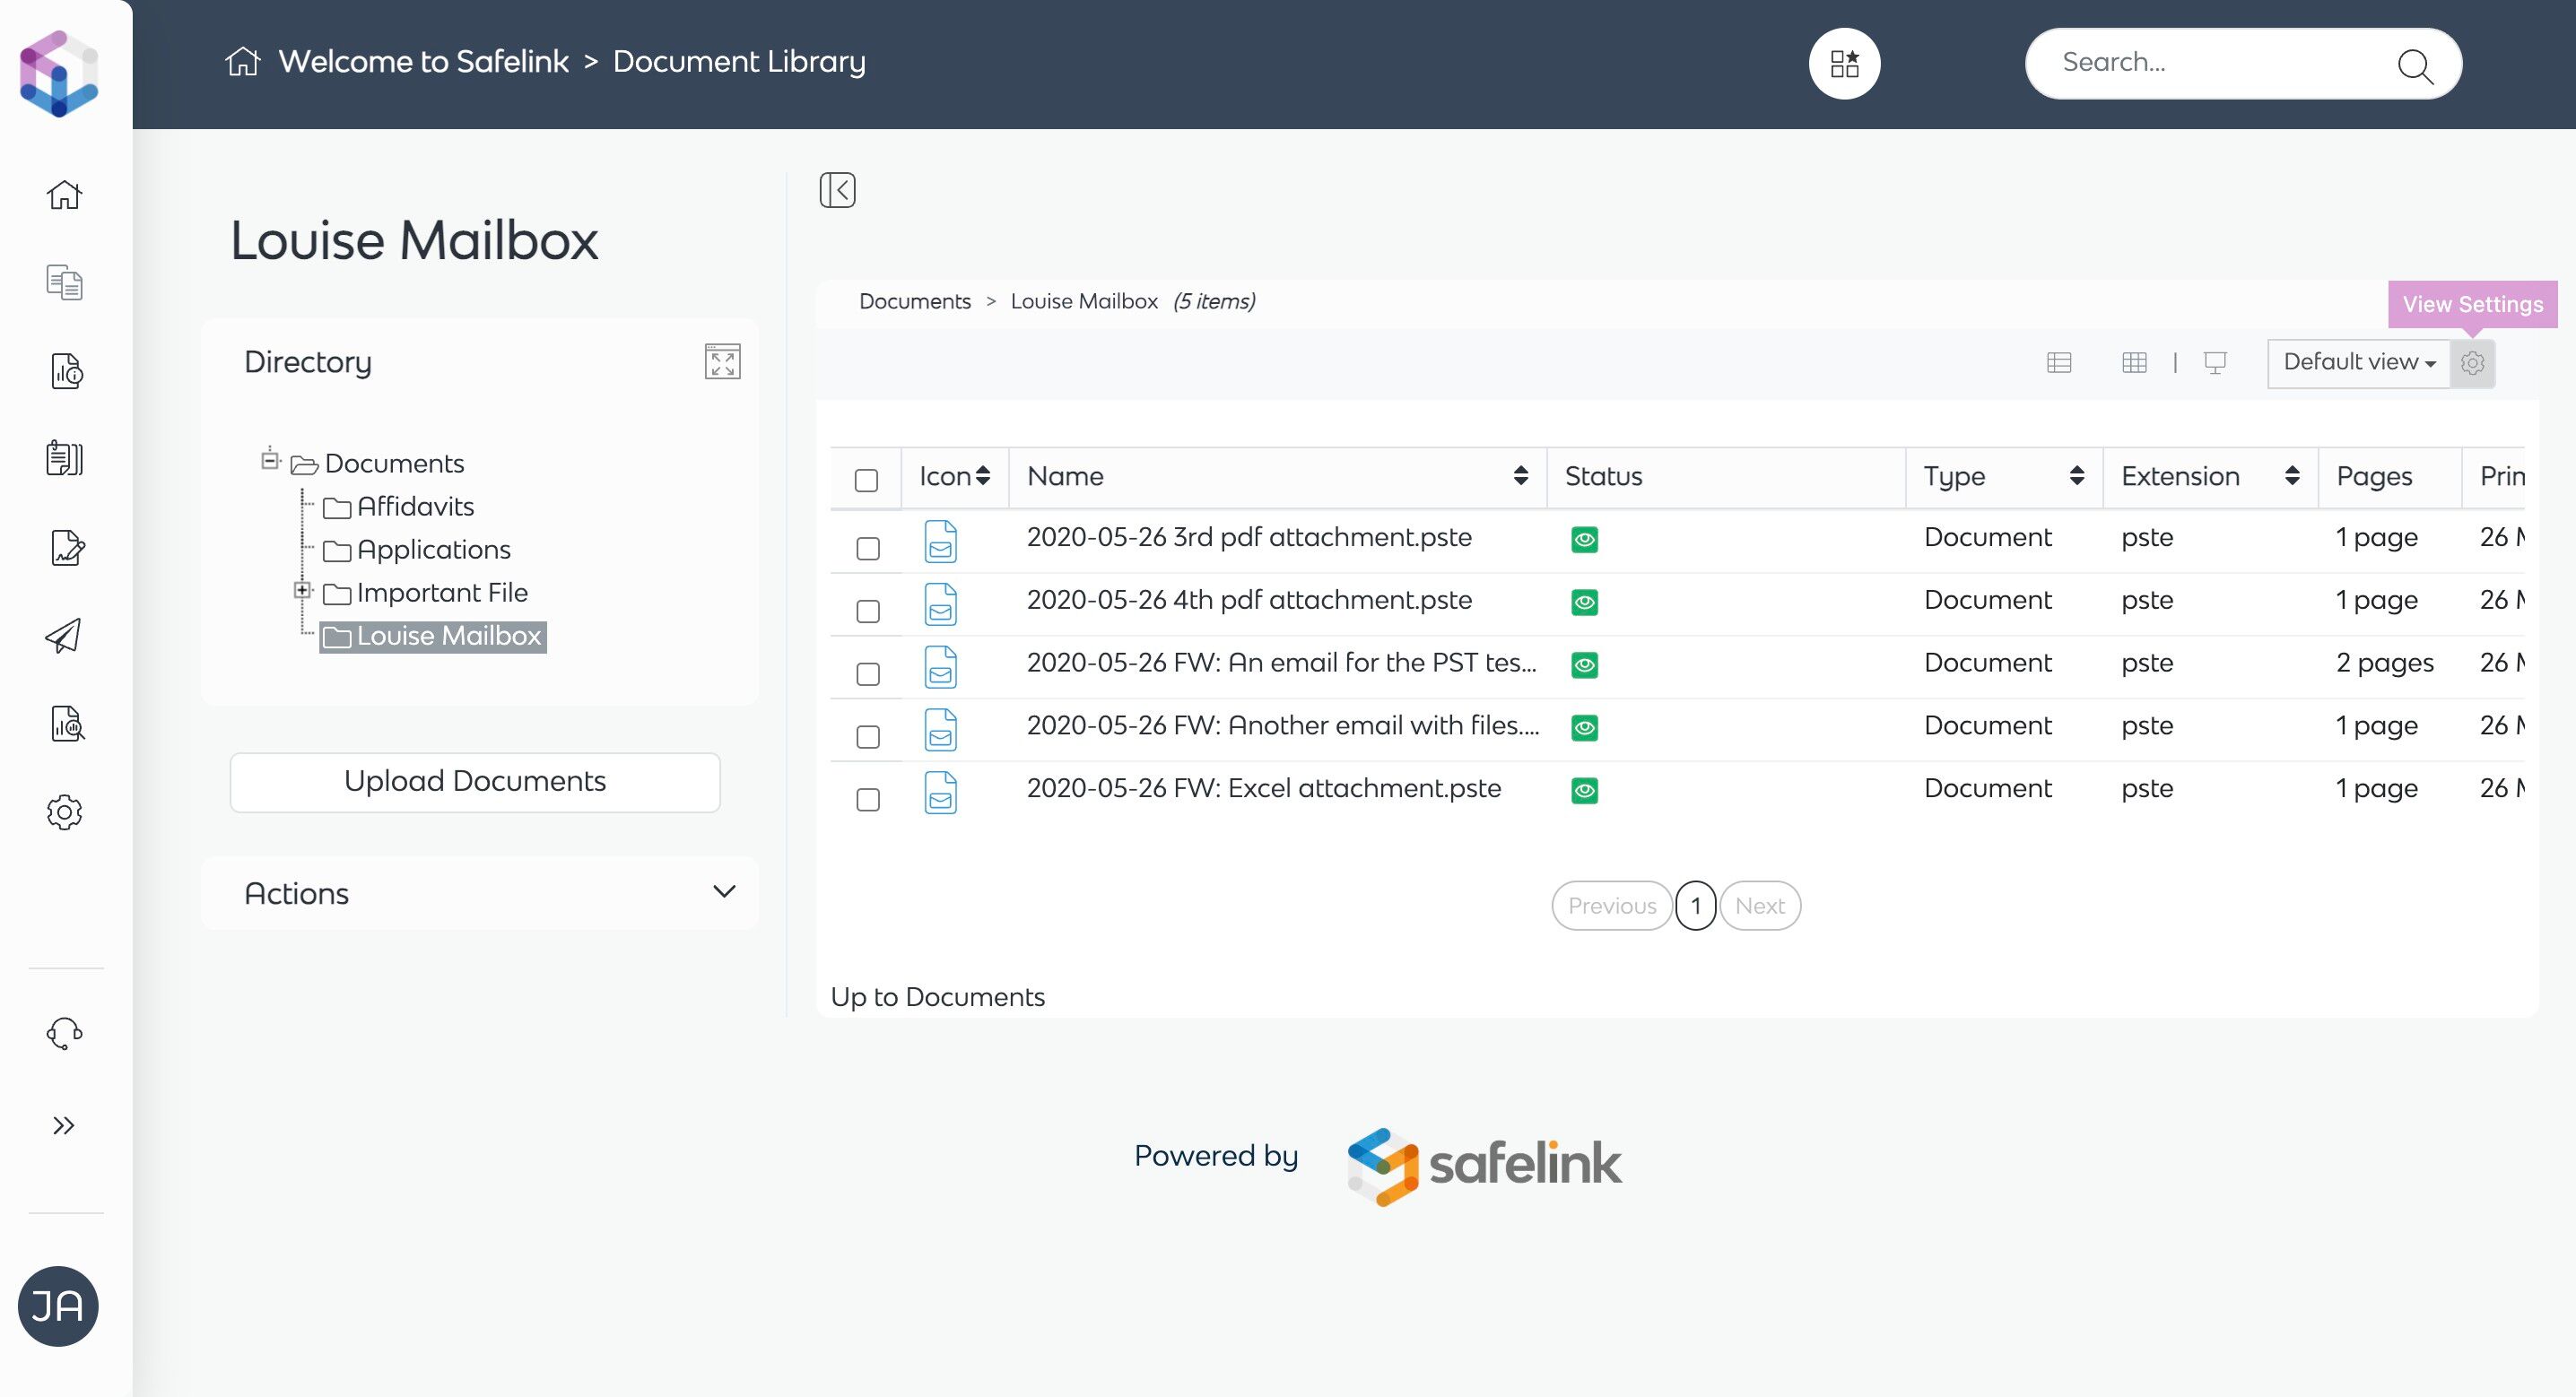Tick the select-all checkbox in table header
Viewport: 2576px width, 1397px height.
[867, 480]
